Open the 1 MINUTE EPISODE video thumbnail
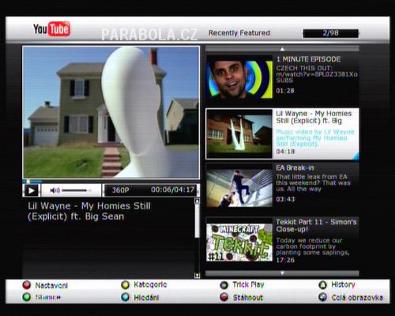Viewport: 395px width, 316px height. pyautogui.click(x=239, y=77)
